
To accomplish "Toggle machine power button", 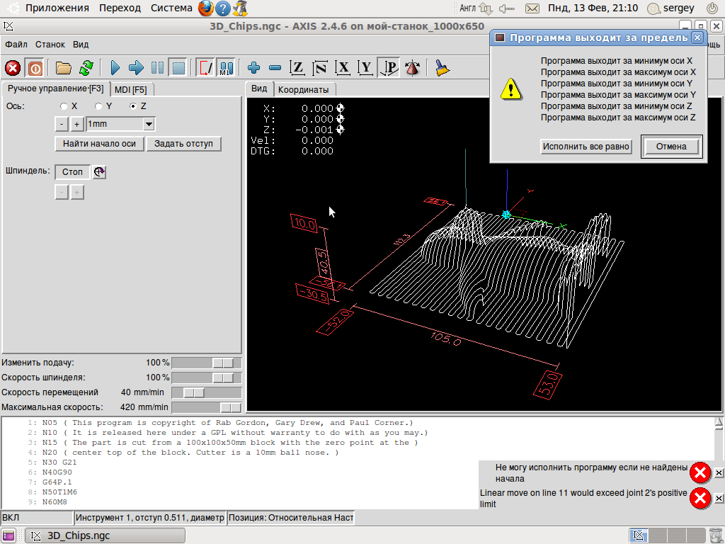I will point(34,68).
